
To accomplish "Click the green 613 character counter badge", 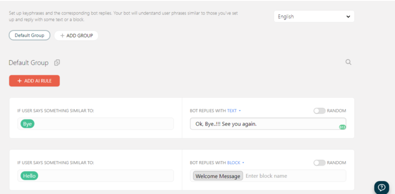I will pyautogui.click(x=342, y=127).
